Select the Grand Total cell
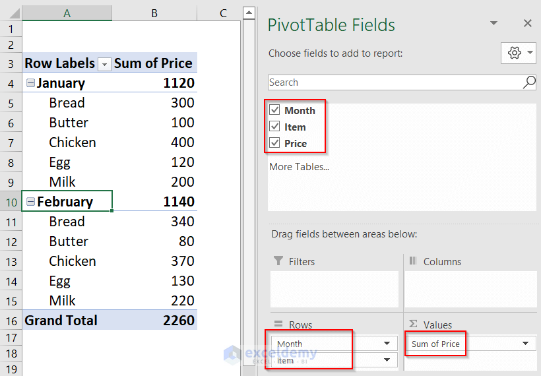 61,321
